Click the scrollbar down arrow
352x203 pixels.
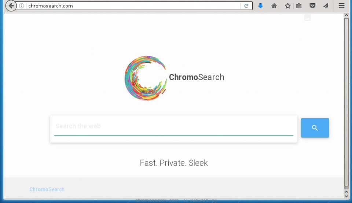click(x=346, y=196)
